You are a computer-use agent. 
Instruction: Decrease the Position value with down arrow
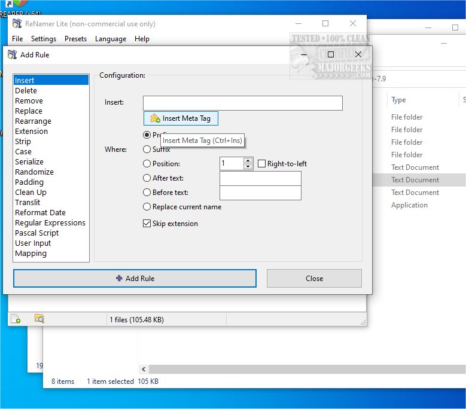[248, 166]
